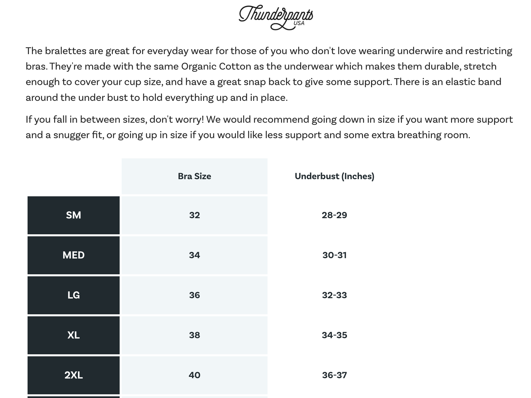531x398 pixels.
Task: Click bra size 36 cell
Action: (x=195, y=295)
